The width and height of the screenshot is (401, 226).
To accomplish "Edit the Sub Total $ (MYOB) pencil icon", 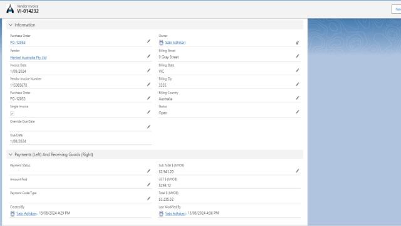I will (x=297, y=171).
